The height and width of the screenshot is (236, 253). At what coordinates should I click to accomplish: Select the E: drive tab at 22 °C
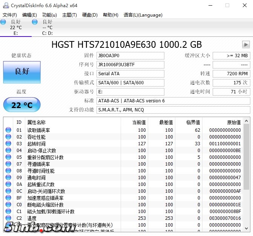click(x=16, y=27)
